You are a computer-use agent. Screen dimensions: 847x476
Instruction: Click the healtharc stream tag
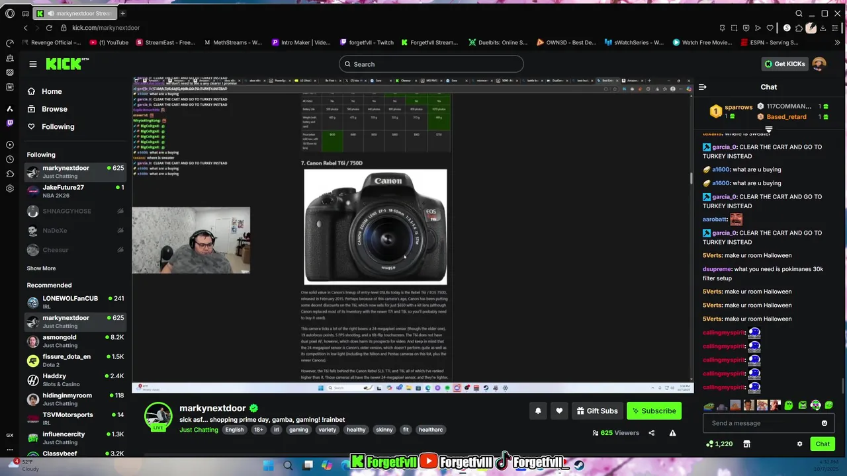click(431, 430)
